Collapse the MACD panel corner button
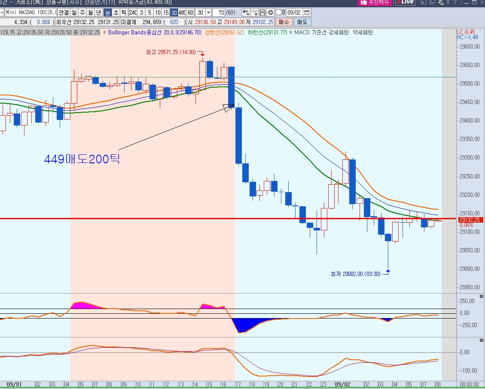 [x=481, y=340]
